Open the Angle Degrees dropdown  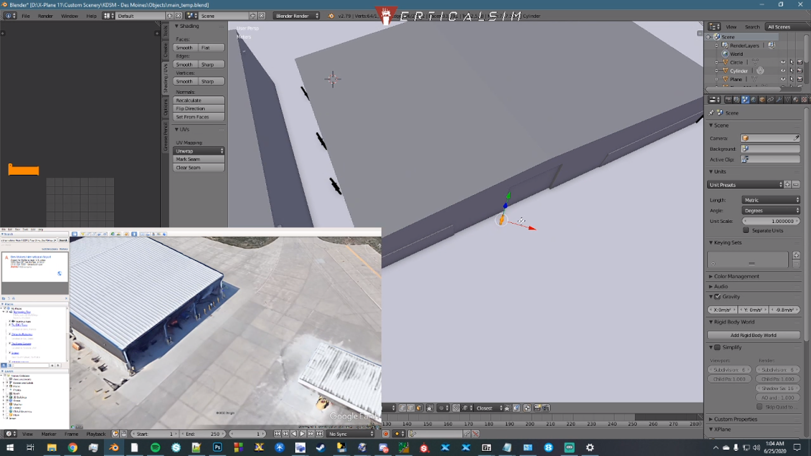[771, 211]
